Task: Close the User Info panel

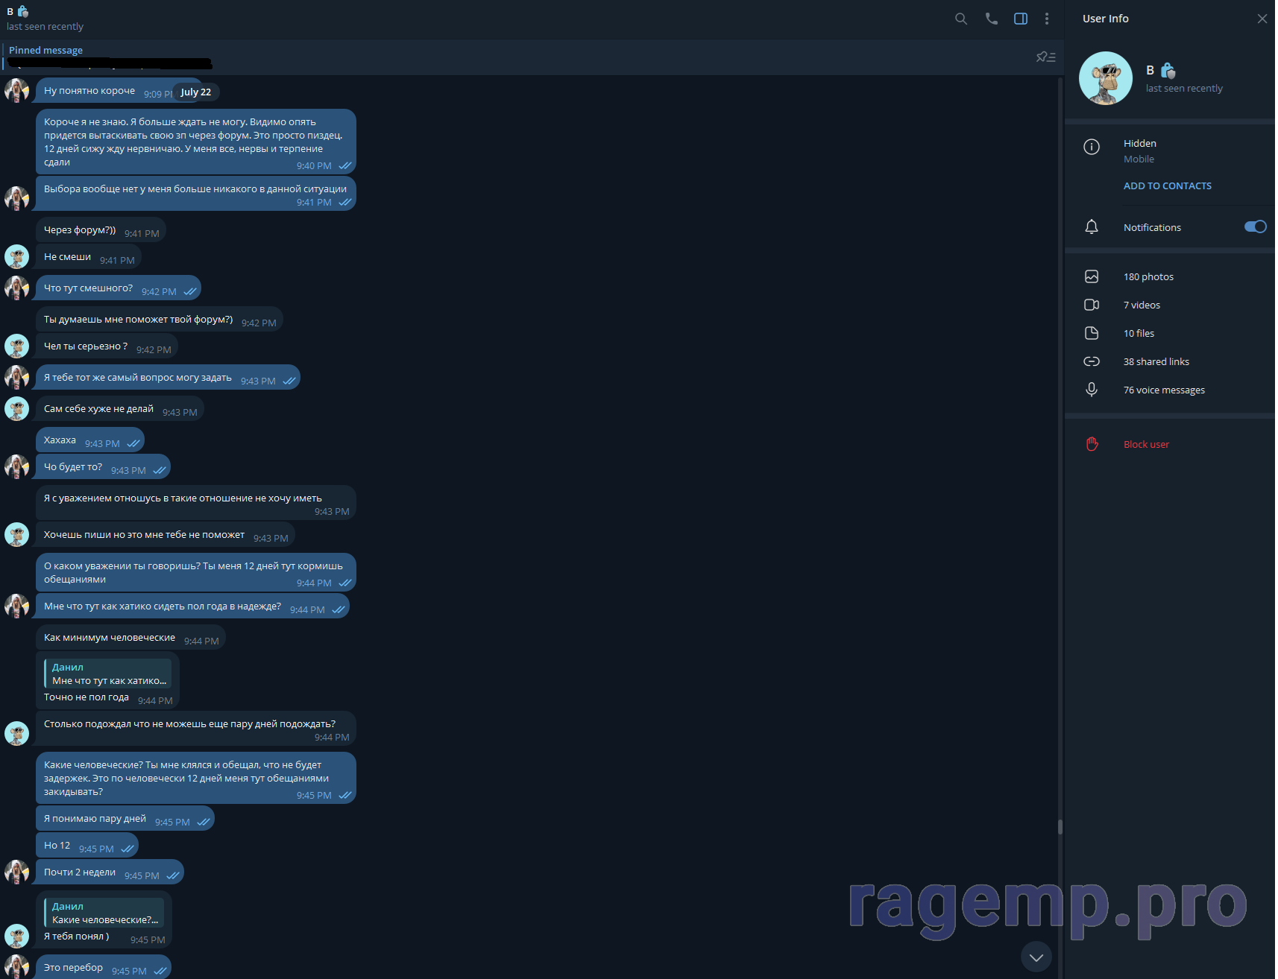Action: pos(1262,19)
